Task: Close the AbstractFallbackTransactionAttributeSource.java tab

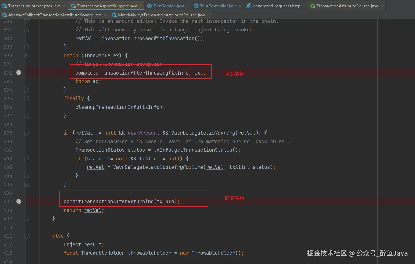Action: (105, 15)
